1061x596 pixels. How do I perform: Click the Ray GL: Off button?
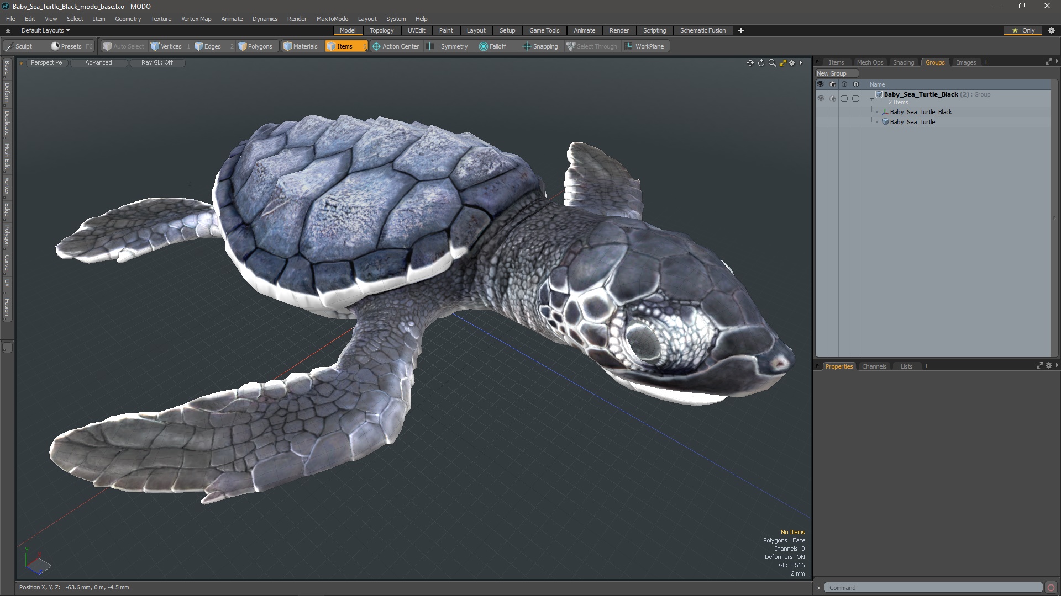(x=157, y=62)
